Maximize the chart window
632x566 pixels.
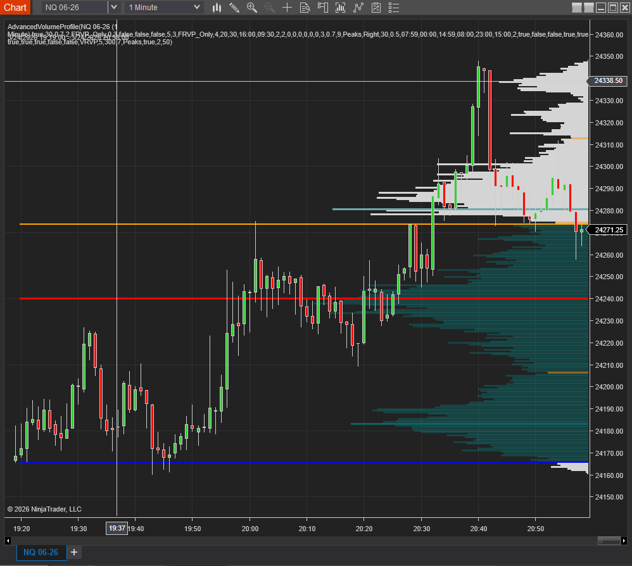(x=612, y=7)
